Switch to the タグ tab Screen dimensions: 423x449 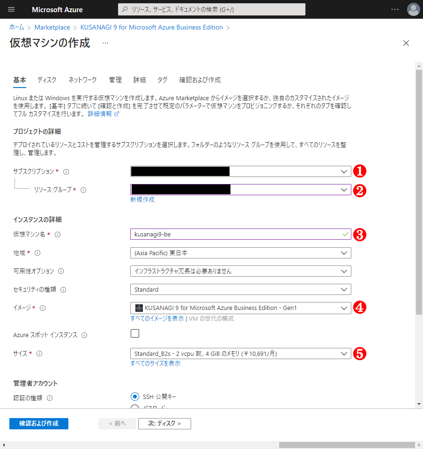[163, 80]
